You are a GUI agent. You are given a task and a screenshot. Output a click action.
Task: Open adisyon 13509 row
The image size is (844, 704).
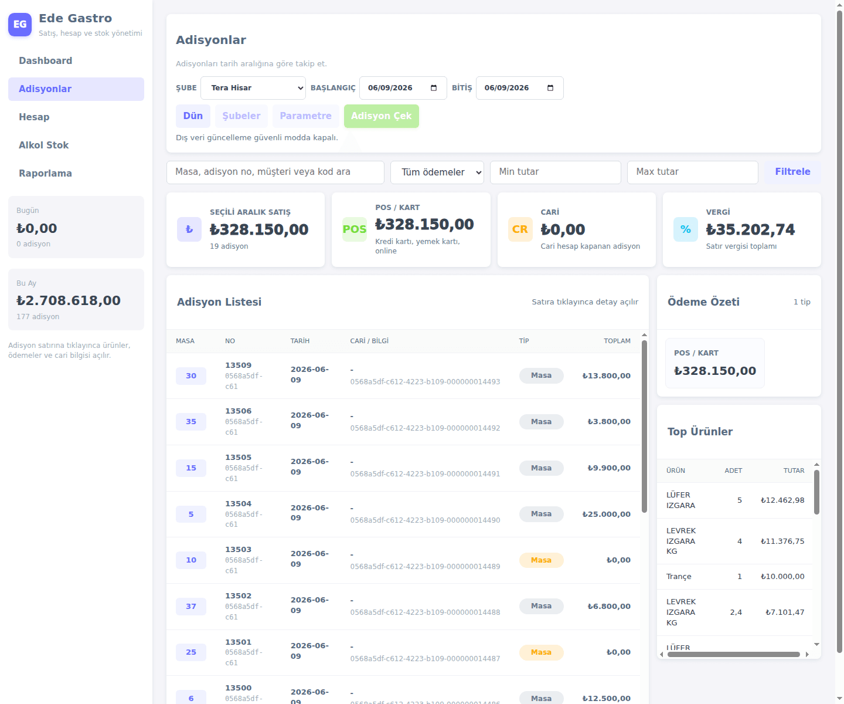[x=403, y=376]
